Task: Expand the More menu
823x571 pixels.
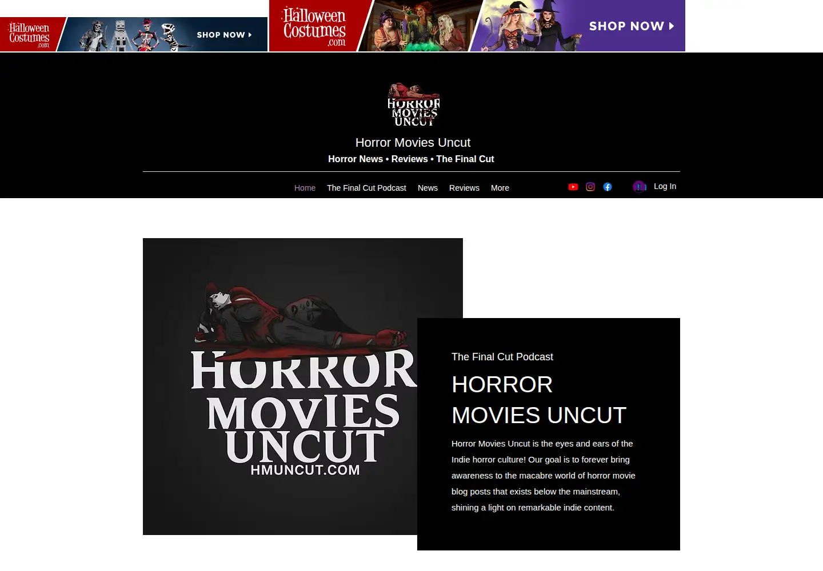Action: click(500, 188)
